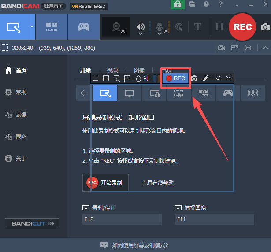
Task: Collapse the panel with the top-right chevron
Action: [265, 48]
